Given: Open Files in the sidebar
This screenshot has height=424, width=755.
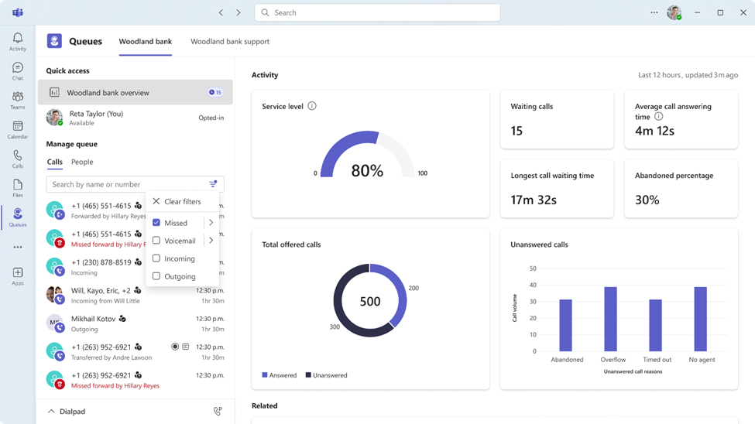Looking at the screenshot, I should click(x=18, y=188).
